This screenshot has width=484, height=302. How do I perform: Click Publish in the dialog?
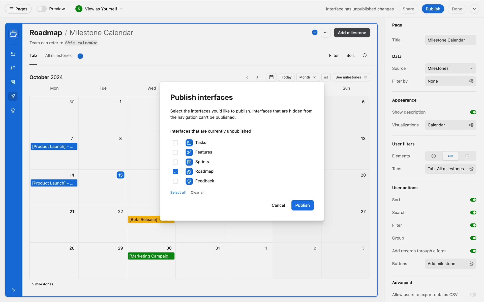click(x=302, y=205)
